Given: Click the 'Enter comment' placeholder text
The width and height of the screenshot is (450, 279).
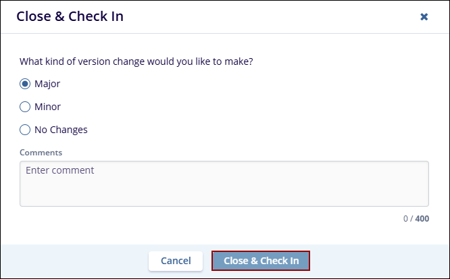Looking at the screenshot, I should pyautogui.click(x=59, y=170).
